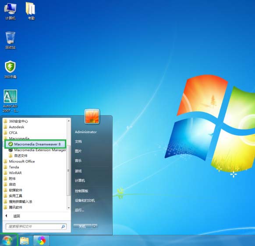The height and width of the screenshot is (246, 255).
Task: Click the Windows Start orb
Action: tap(7, 240)
